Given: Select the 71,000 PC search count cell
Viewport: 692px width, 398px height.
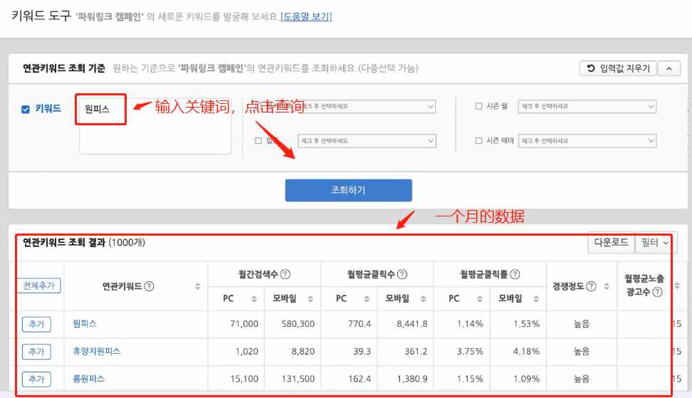Looking at the screenshot, I should 244,324.
